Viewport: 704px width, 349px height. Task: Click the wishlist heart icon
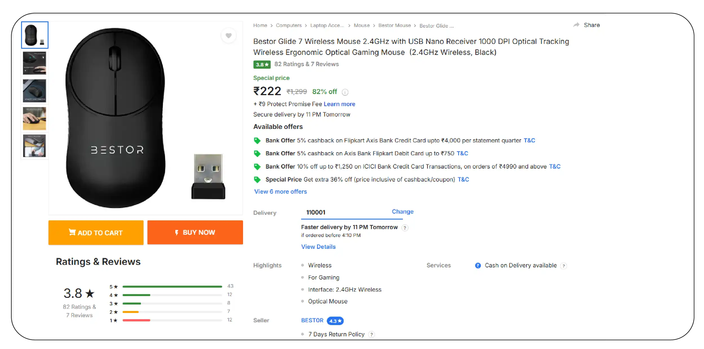point(228,35)
